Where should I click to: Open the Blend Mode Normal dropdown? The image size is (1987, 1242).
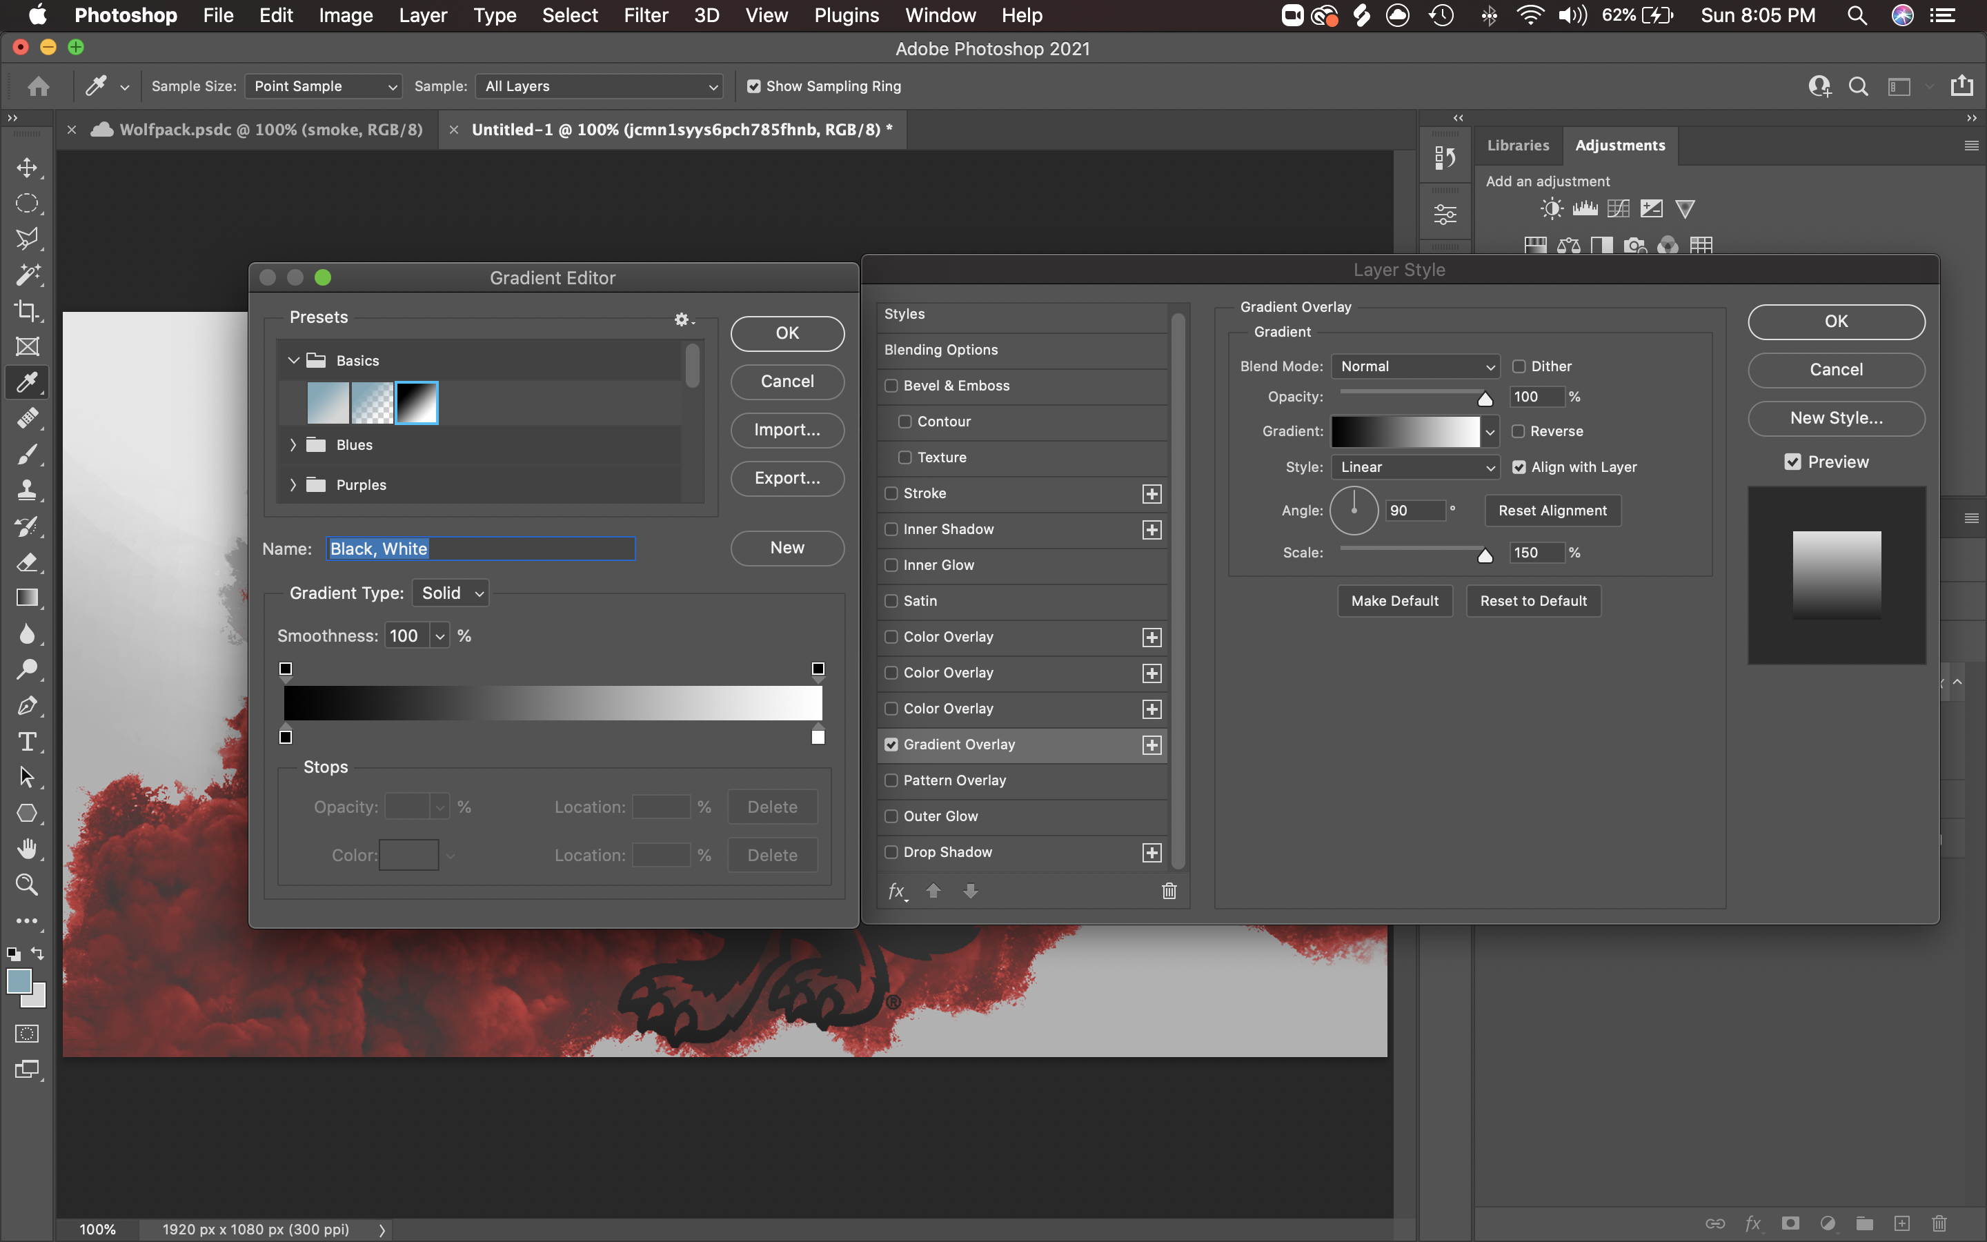(1416, 366)
